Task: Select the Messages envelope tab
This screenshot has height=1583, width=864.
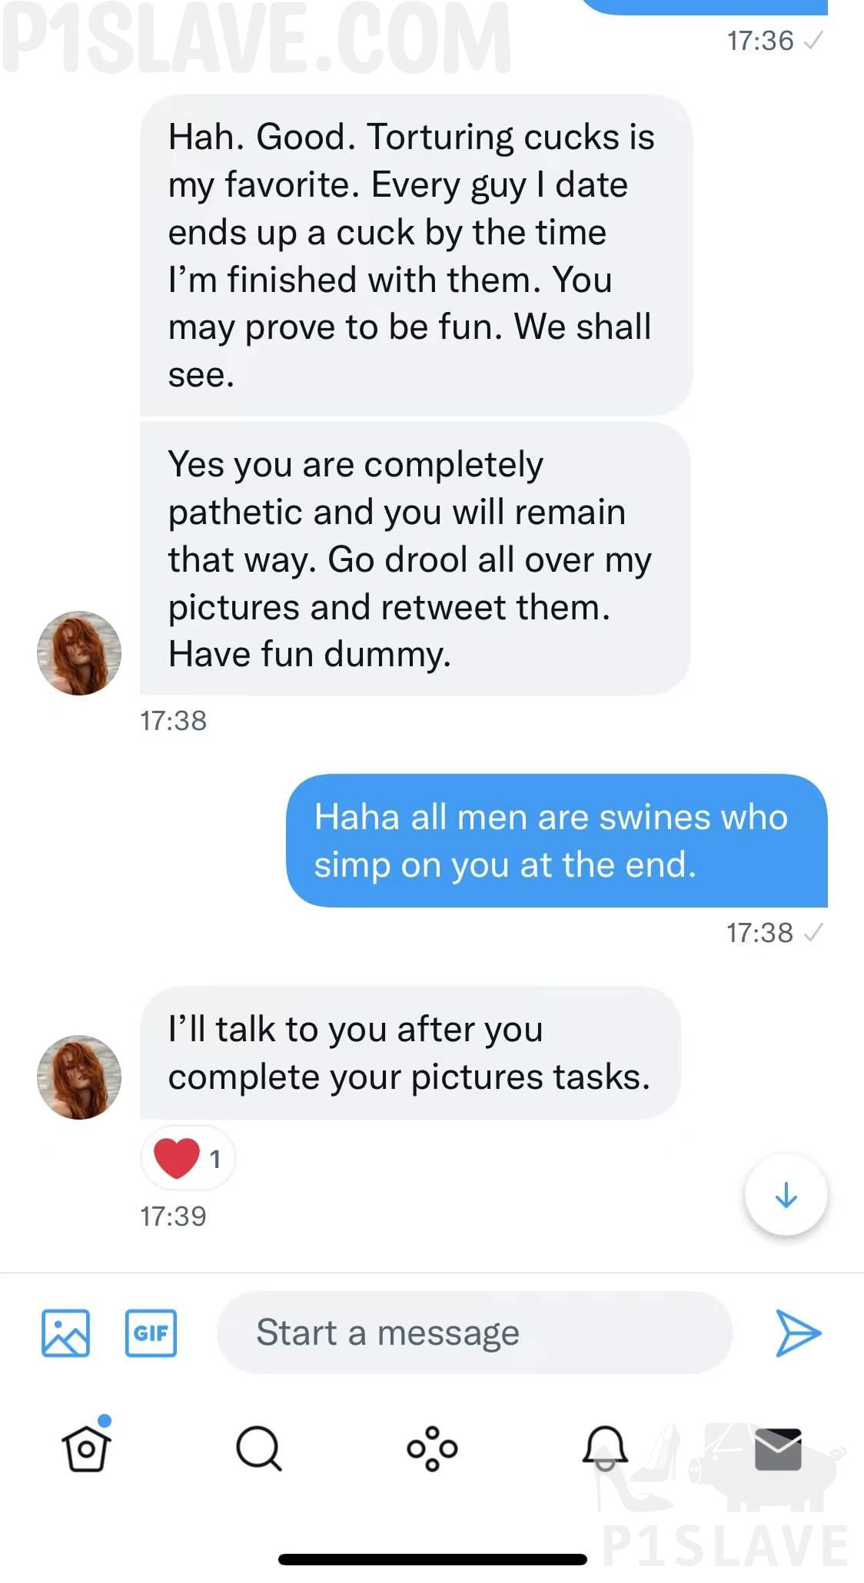Action: [778, 1448]
